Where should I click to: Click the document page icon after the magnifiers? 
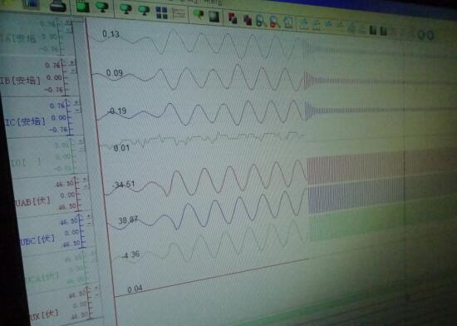pyautogui.click(x=288, y=22)
